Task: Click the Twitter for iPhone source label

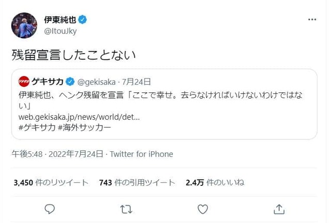Action: tap(141, 154)
